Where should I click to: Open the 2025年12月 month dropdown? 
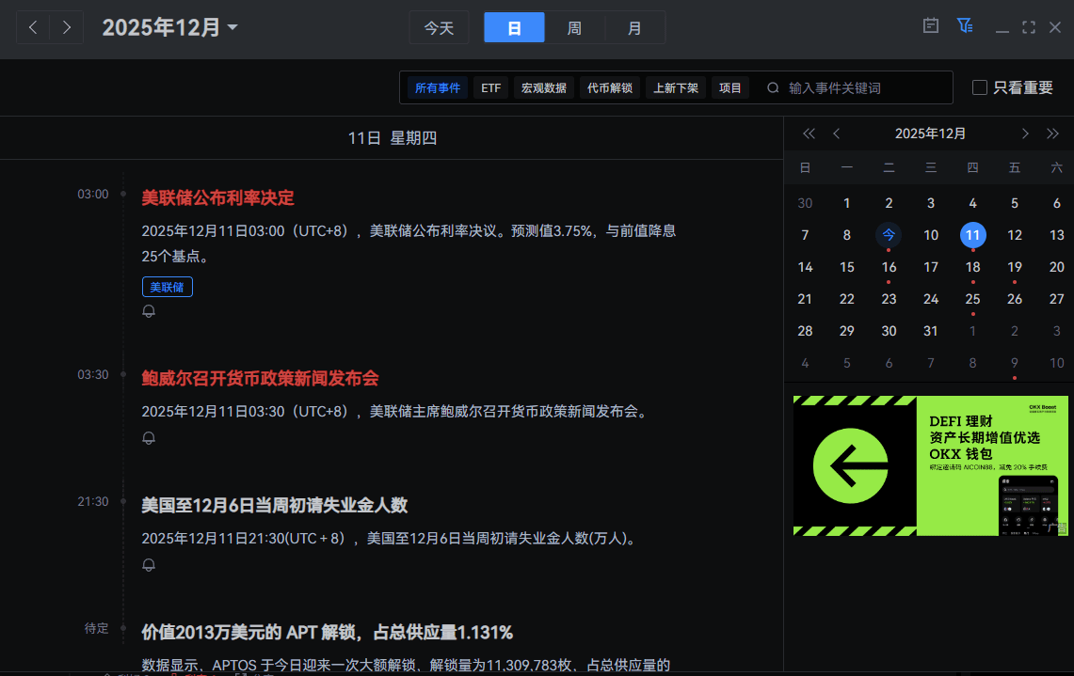point(170,27)
